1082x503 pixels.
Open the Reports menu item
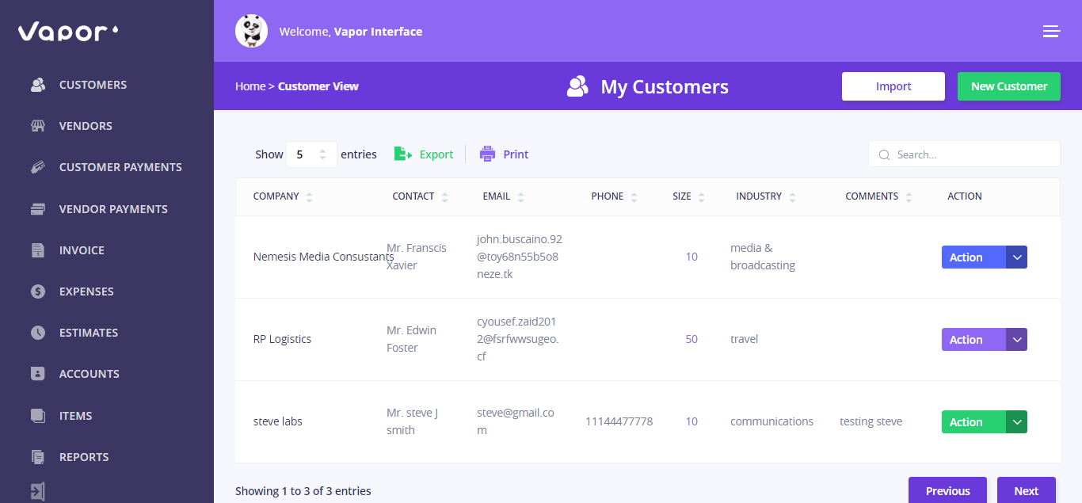[83, 457]
